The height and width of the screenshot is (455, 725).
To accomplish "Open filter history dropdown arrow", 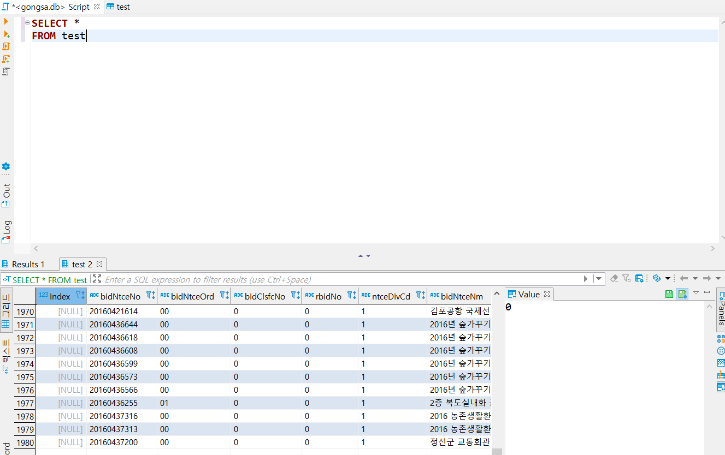I will click(599, 279).
